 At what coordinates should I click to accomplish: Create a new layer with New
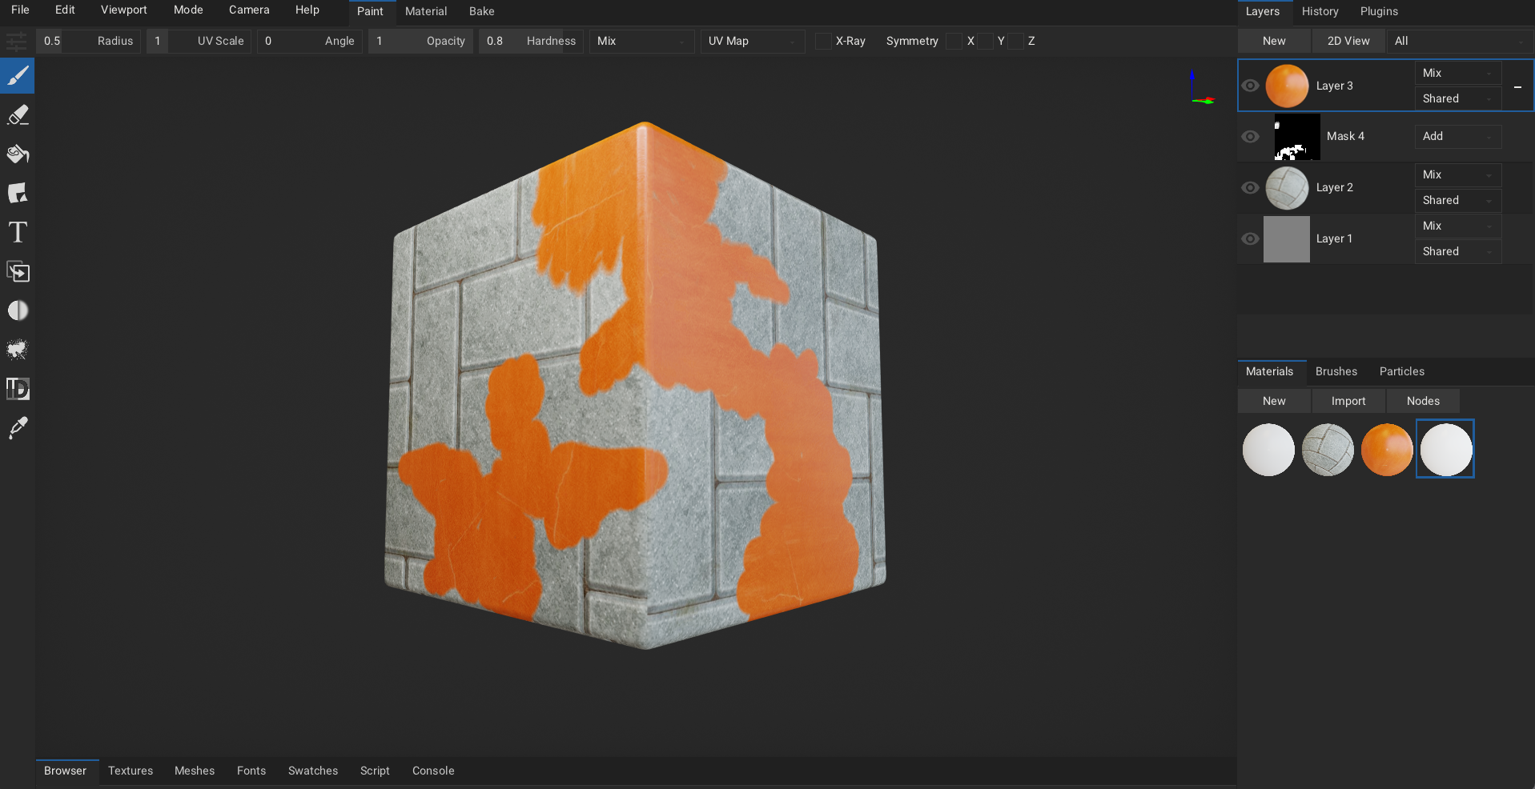1274,41
